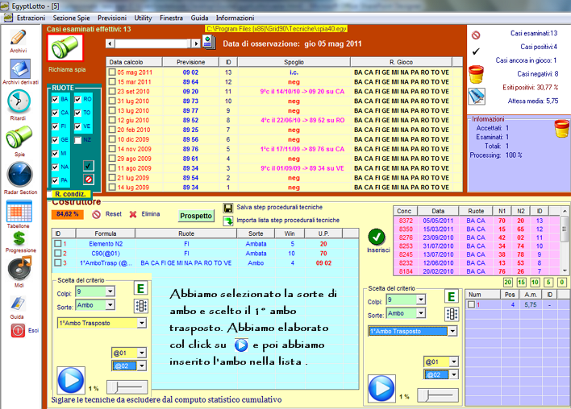Toggle the GE wheel checkbox
Image resolution: width=571 pixels, height=409 pixels.
point(55,140)
